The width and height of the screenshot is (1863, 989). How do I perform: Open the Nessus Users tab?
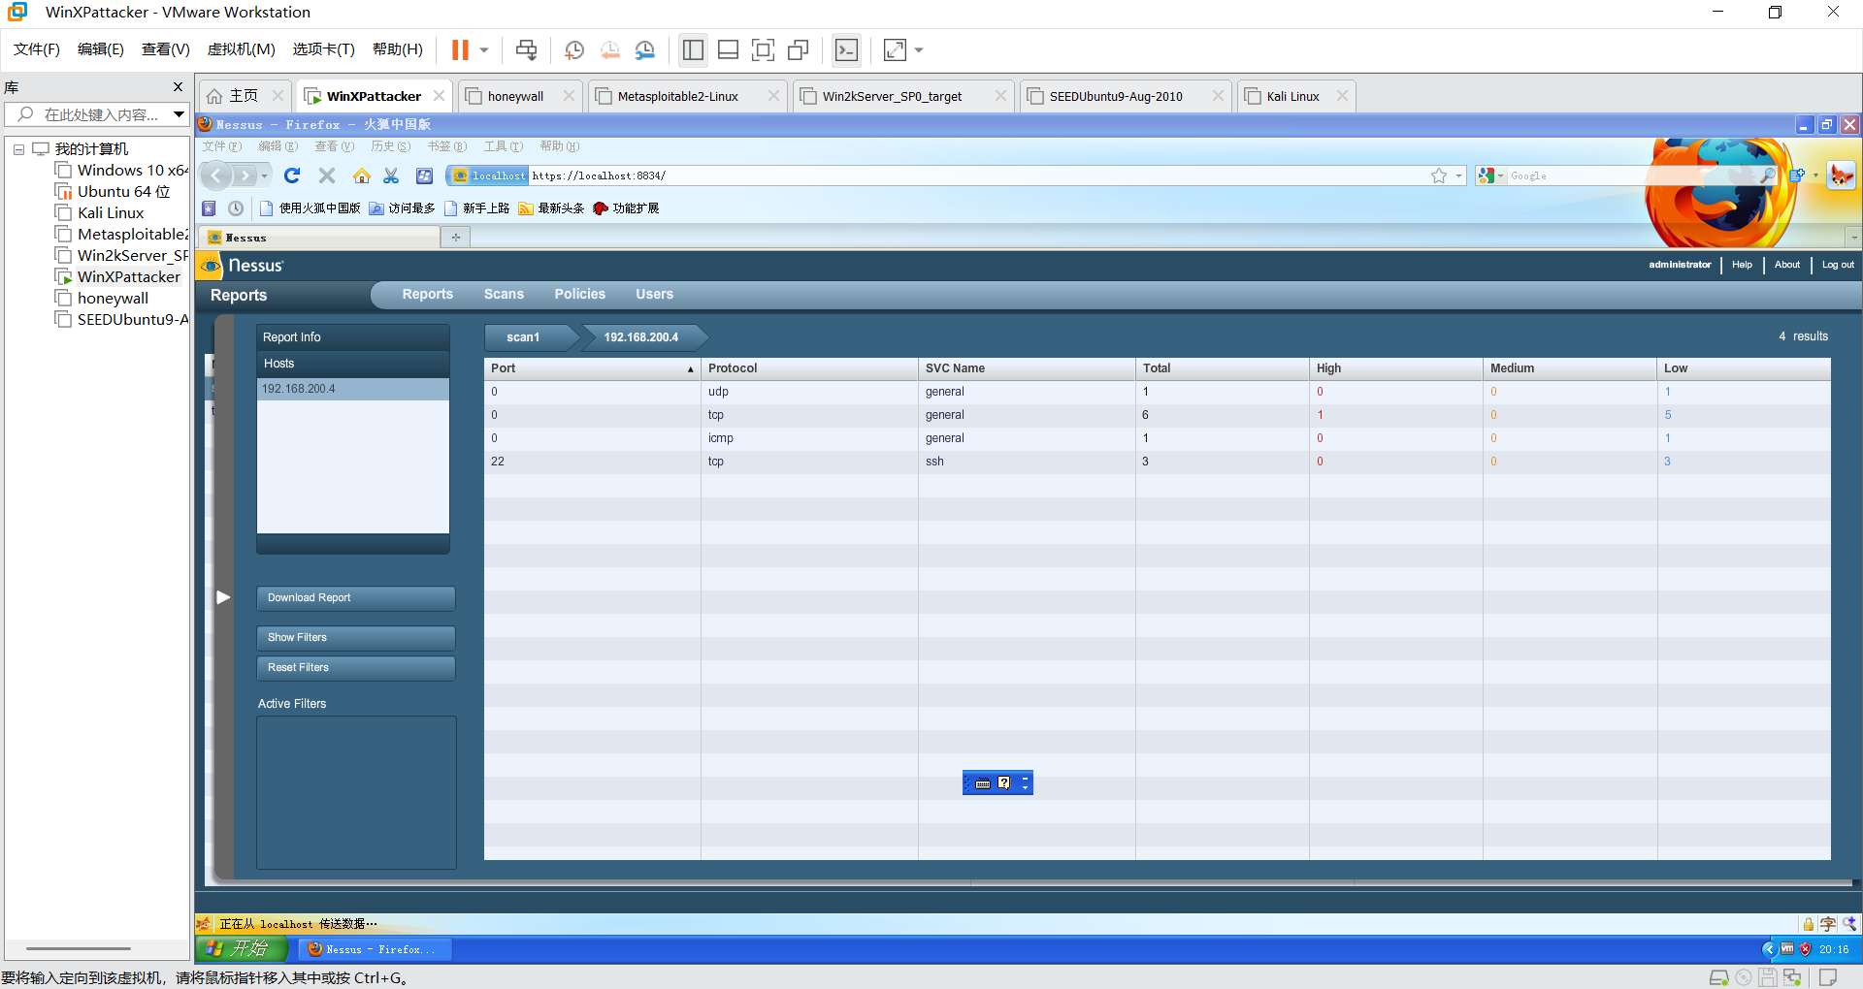click(655, 294)
